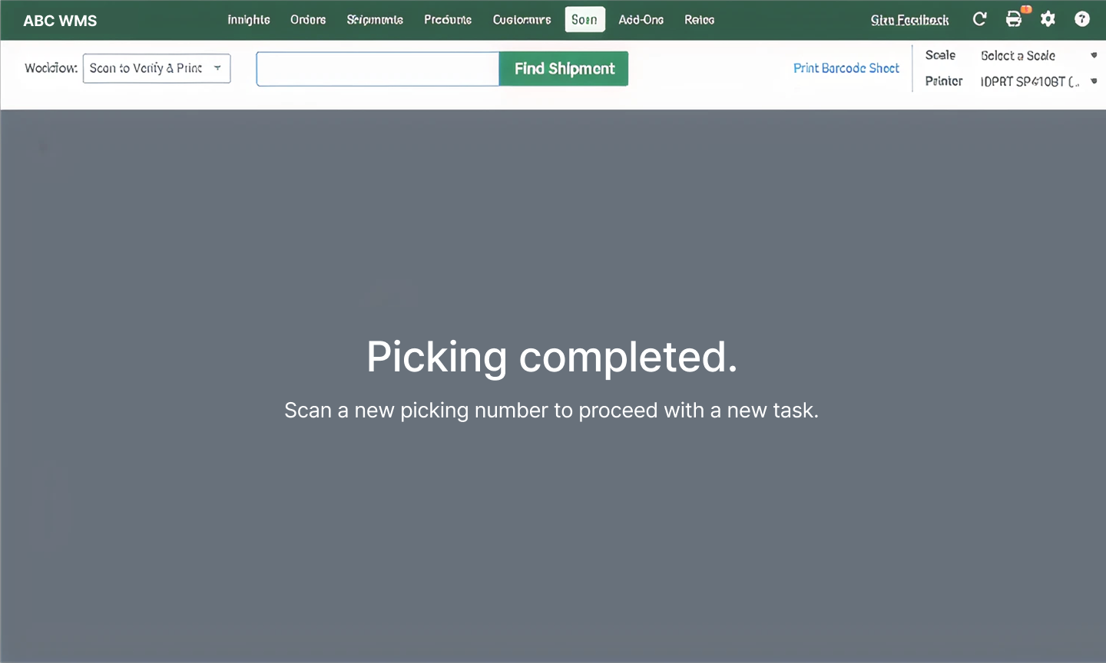Open settings via the gear icon
The height and width of the screenshot is (663, 1106).
[1048, 19]
